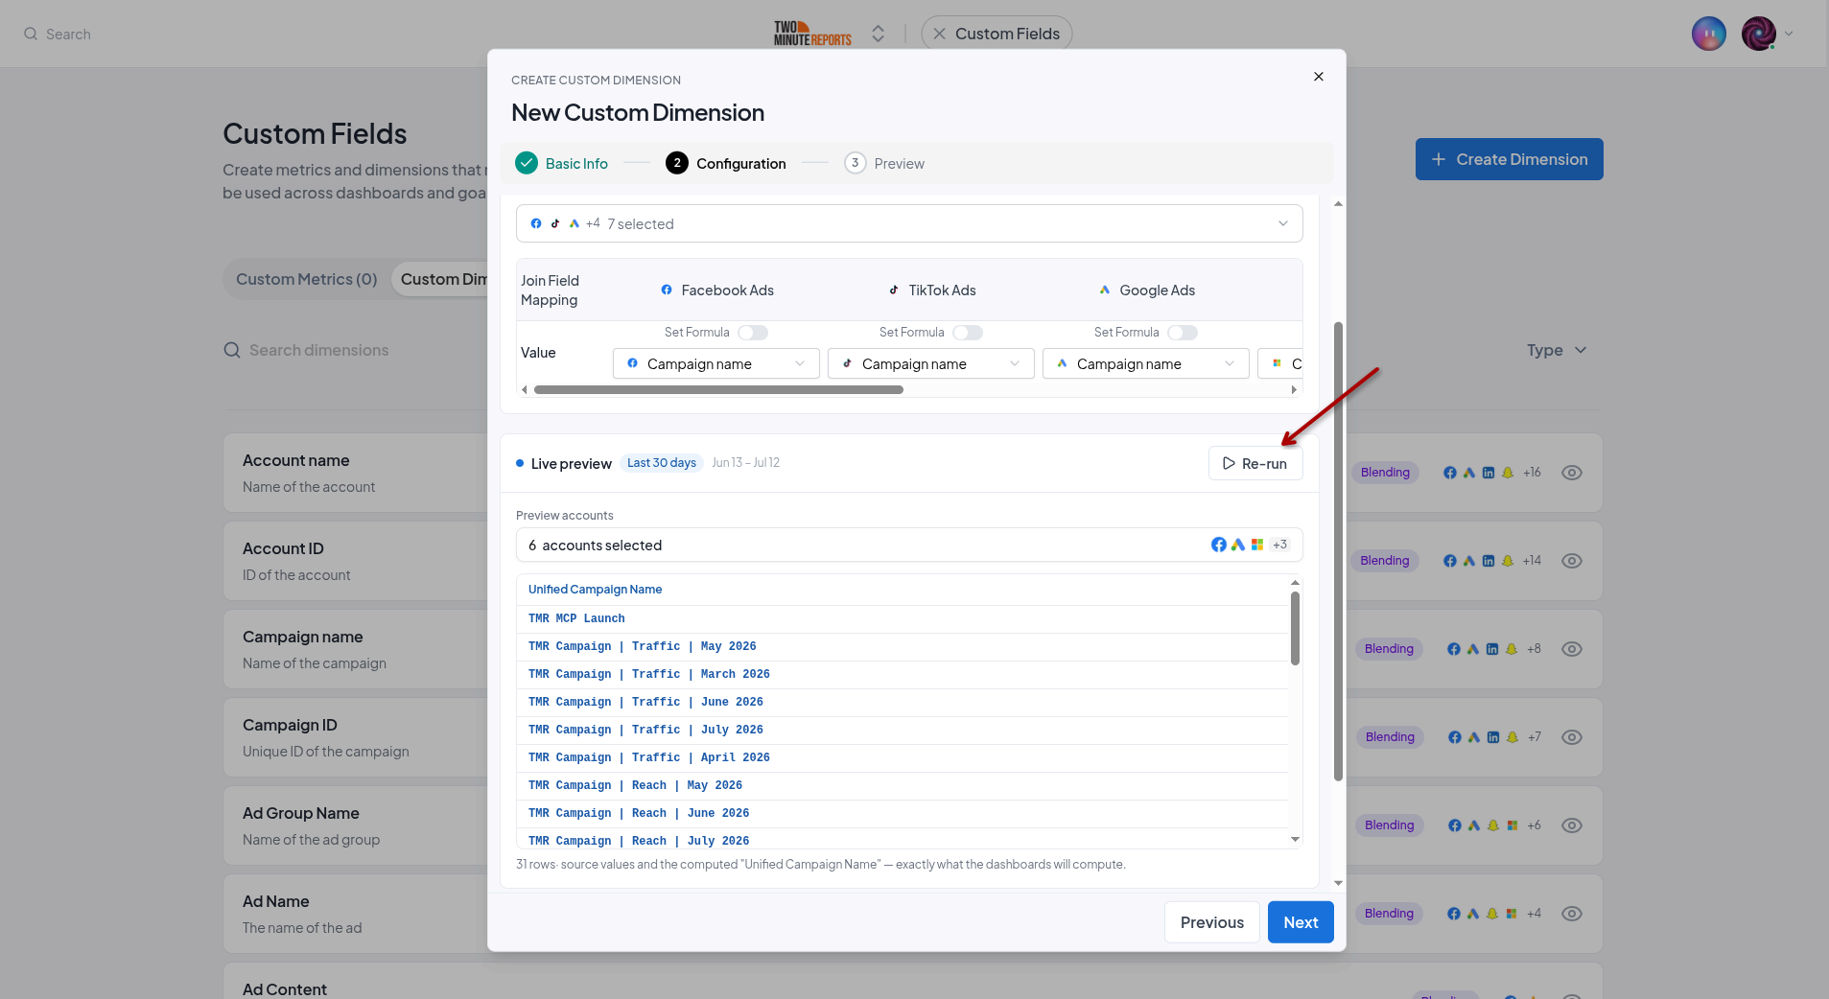The width and height of the screenshot is (1829, 999).
Task: Click the magnifier icon in top search
Action: [x=31, y=34]
